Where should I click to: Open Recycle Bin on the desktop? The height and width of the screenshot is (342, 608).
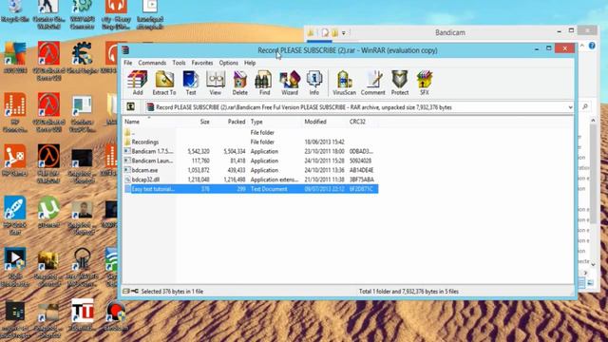coord(15,11)
